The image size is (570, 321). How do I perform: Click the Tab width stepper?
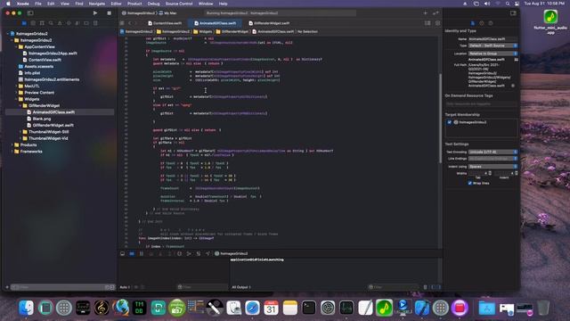[x=490, y=173]
